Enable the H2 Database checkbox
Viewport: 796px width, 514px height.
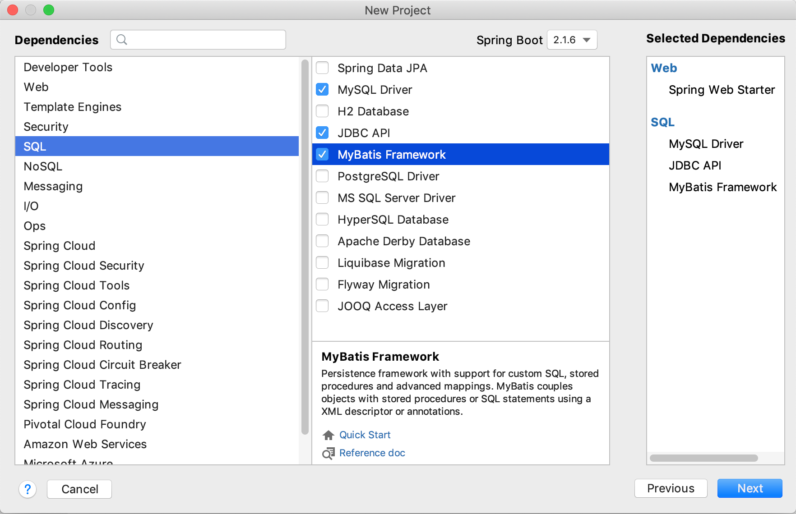tap(322, 111)
